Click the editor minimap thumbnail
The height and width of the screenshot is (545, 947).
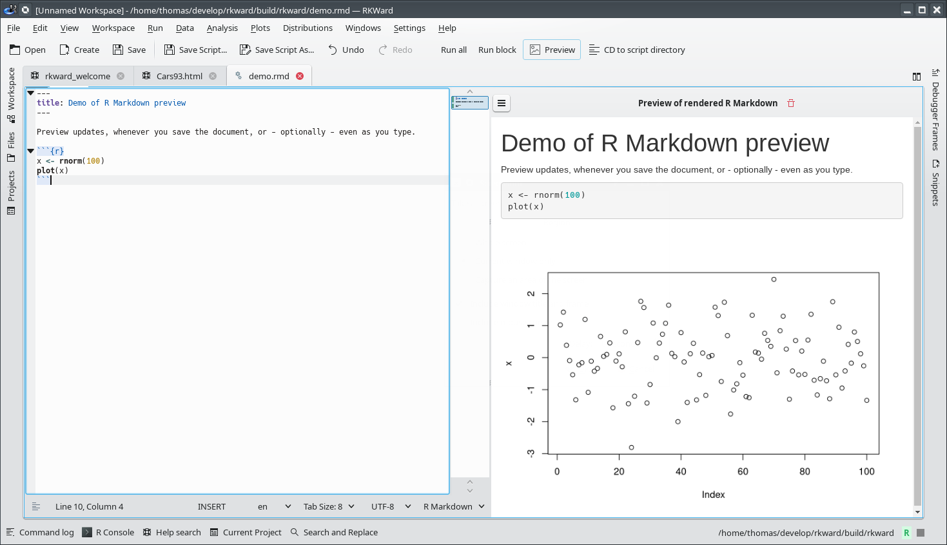point(470,102)
